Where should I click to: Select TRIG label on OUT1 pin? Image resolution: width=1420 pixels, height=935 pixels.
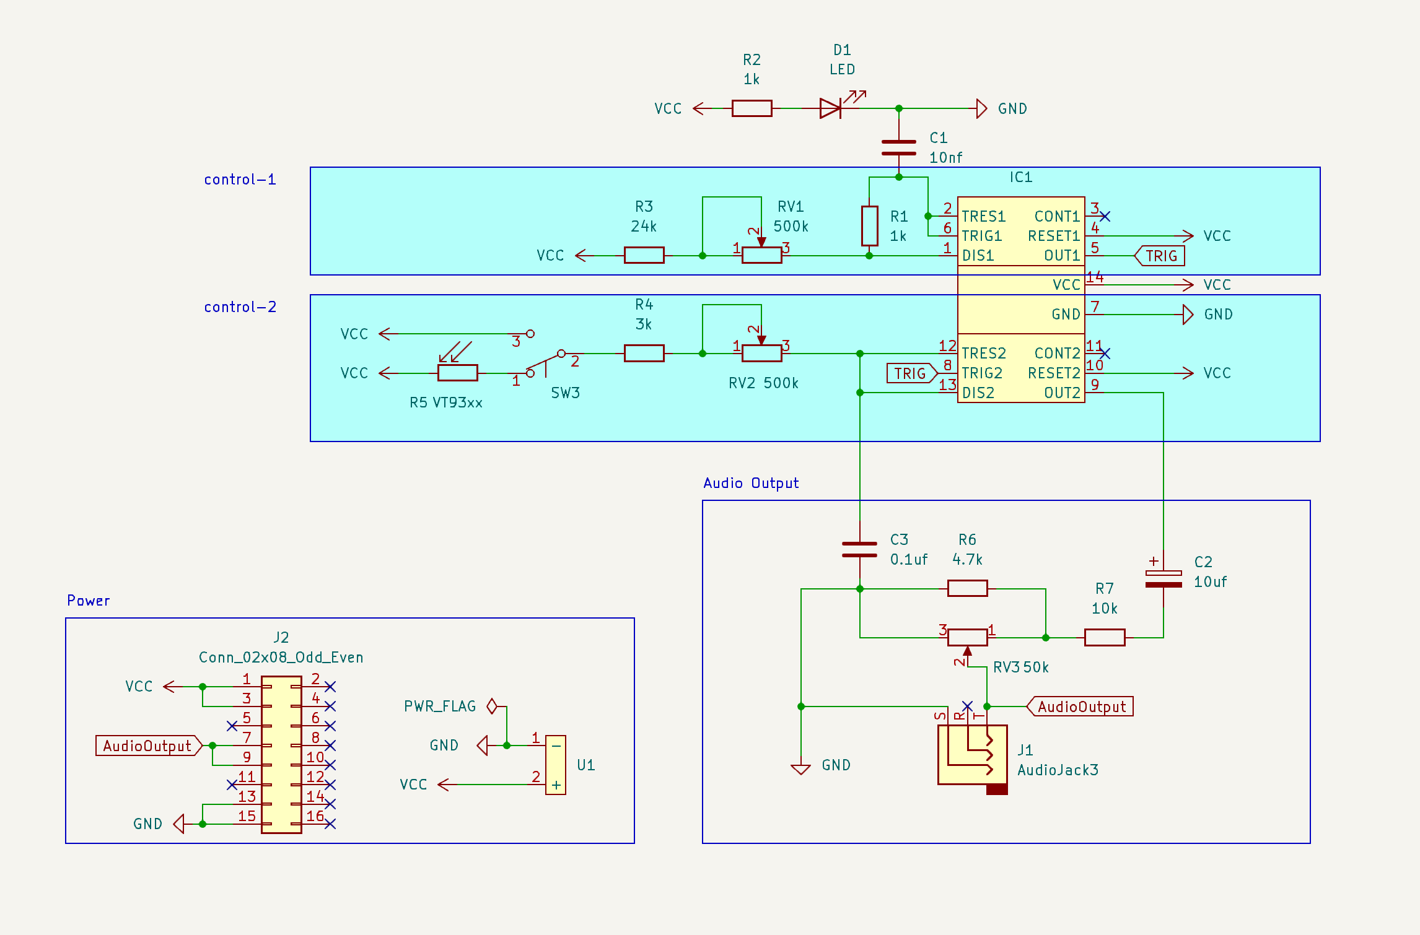coord(1159,256)
